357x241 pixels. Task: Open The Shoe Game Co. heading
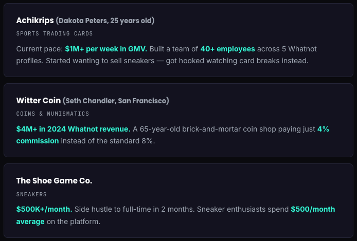click(54, 181)
